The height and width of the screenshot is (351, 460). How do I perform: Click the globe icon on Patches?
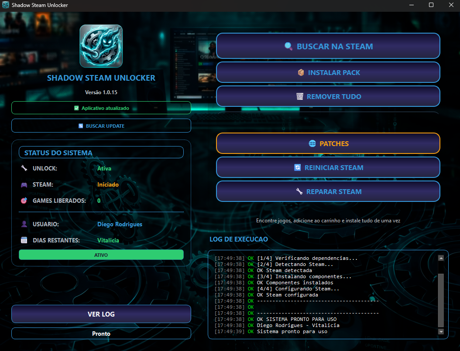[312, 143]
